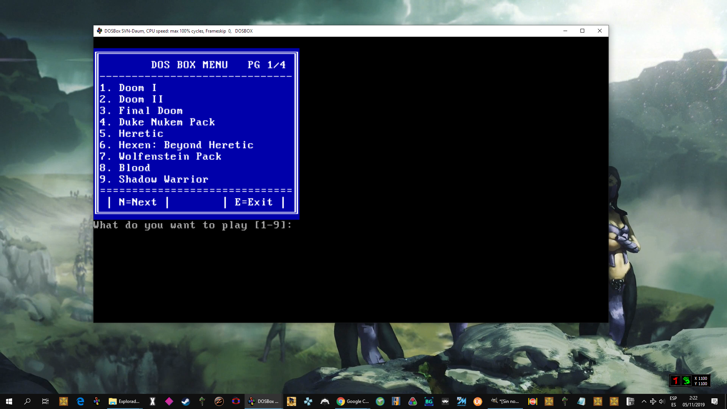
Task: Click the orange UI circle icon
Action: (478, 401)
